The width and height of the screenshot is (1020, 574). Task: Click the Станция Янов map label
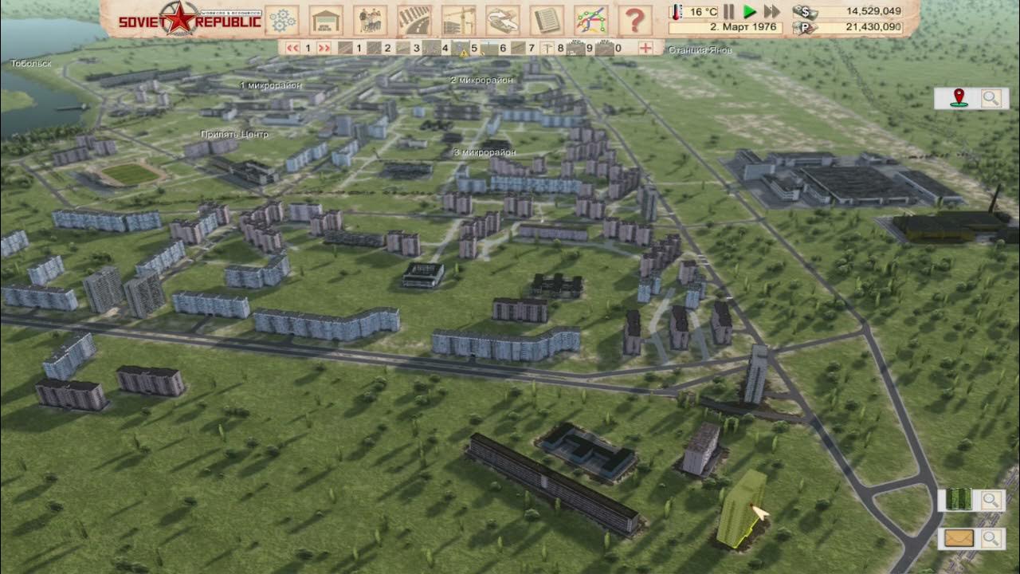point(700,50)
